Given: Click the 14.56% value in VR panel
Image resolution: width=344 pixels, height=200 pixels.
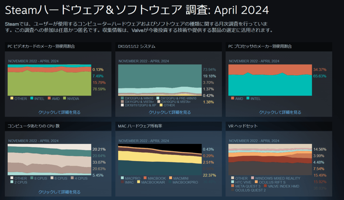Looking at the screenshot, I should tap(320, 149).
